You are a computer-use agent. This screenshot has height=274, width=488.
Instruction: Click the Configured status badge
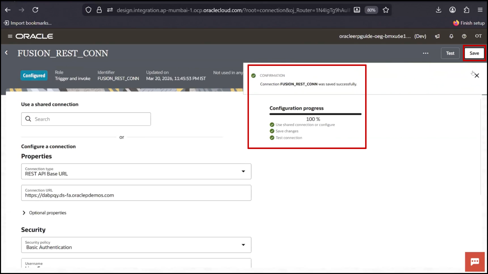[x=34, y=76]
